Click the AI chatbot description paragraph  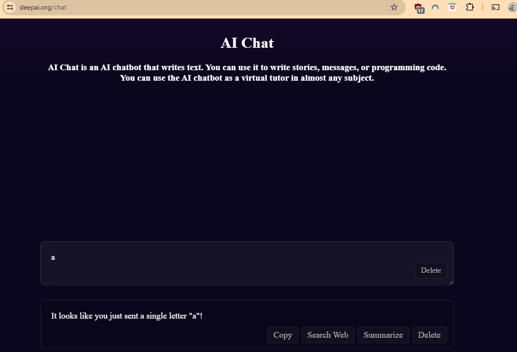247,73
